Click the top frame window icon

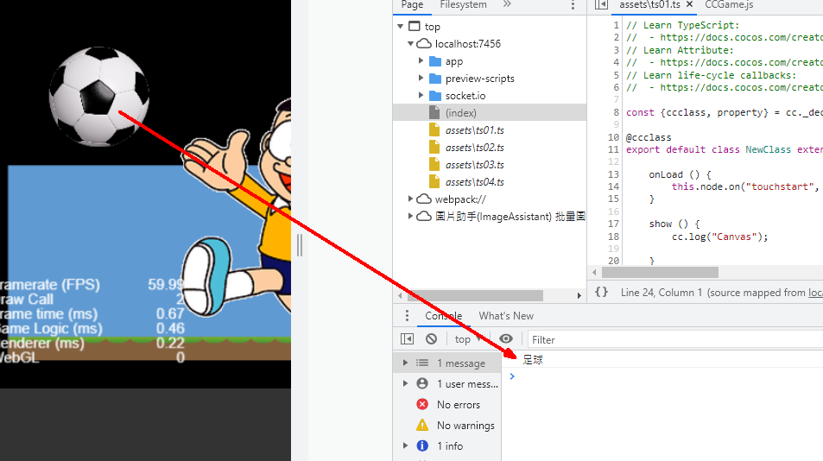click(x=415, y=26)
